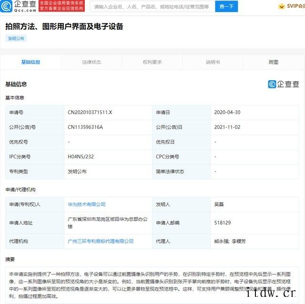This screenshot has height=304, width=305.
Task: Open 华为技术有限公司 applicant link
Action: pyautogui.click(x=87, y=204)
